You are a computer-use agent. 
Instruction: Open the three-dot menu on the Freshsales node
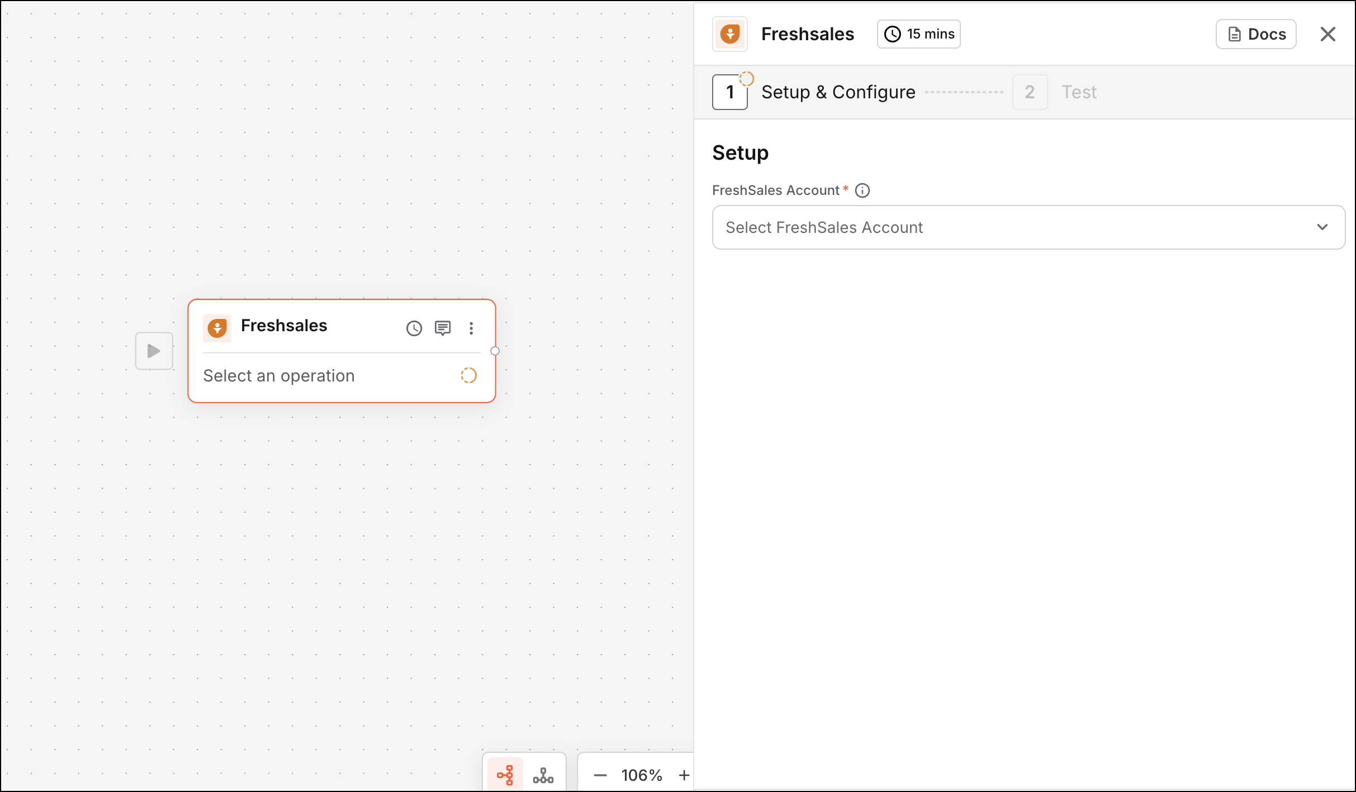[x=471, y=328]
